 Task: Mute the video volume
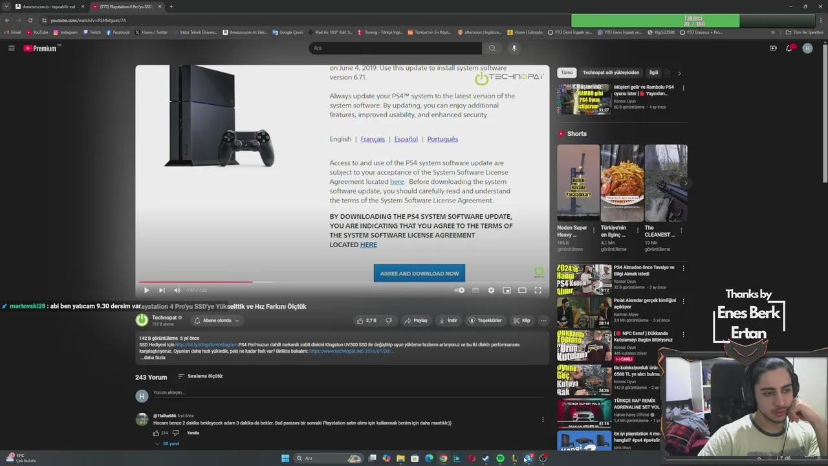point(177,291)
